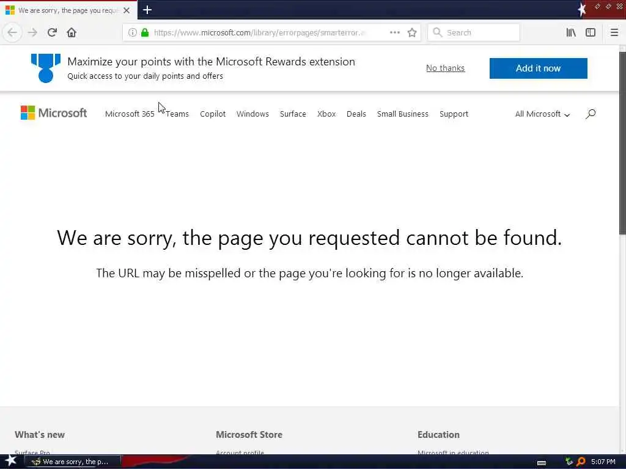This screenshot has height=469, width=626.
Task: Expand the All Microsoft dropdown
Action: click(542, 114)
